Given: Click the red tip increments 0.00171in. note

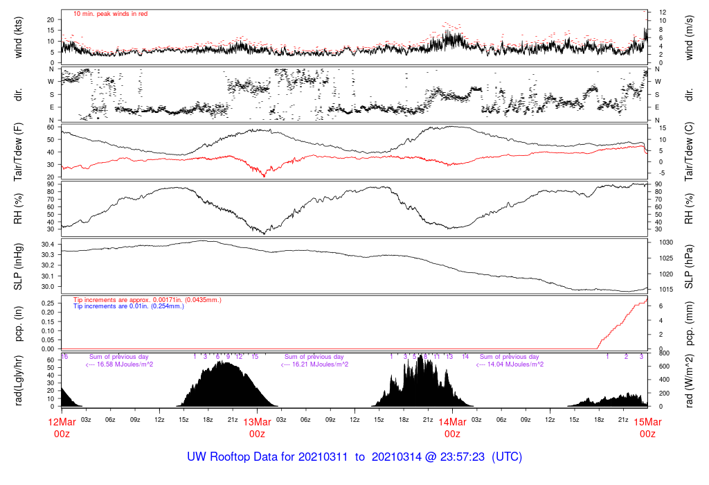Looking at the screenshot, I should (x=147, y=300).
